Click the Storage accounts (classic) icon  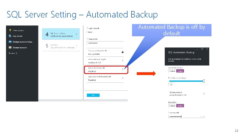click(x=10, y=42)
